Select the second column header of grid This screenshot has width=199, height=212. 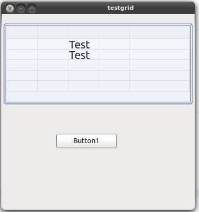(83, 32)
